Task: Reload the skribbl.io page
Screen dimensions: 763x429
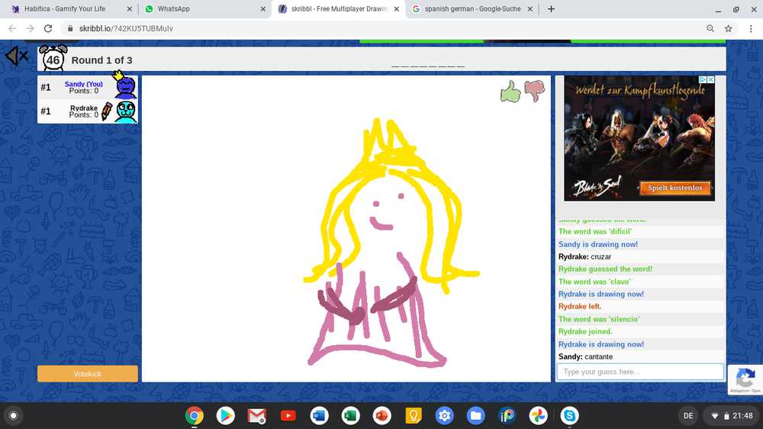Action: coord(48,28)
